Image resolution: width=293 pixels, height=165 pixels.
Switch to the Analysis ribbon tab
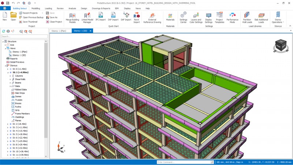click(72, 8)
